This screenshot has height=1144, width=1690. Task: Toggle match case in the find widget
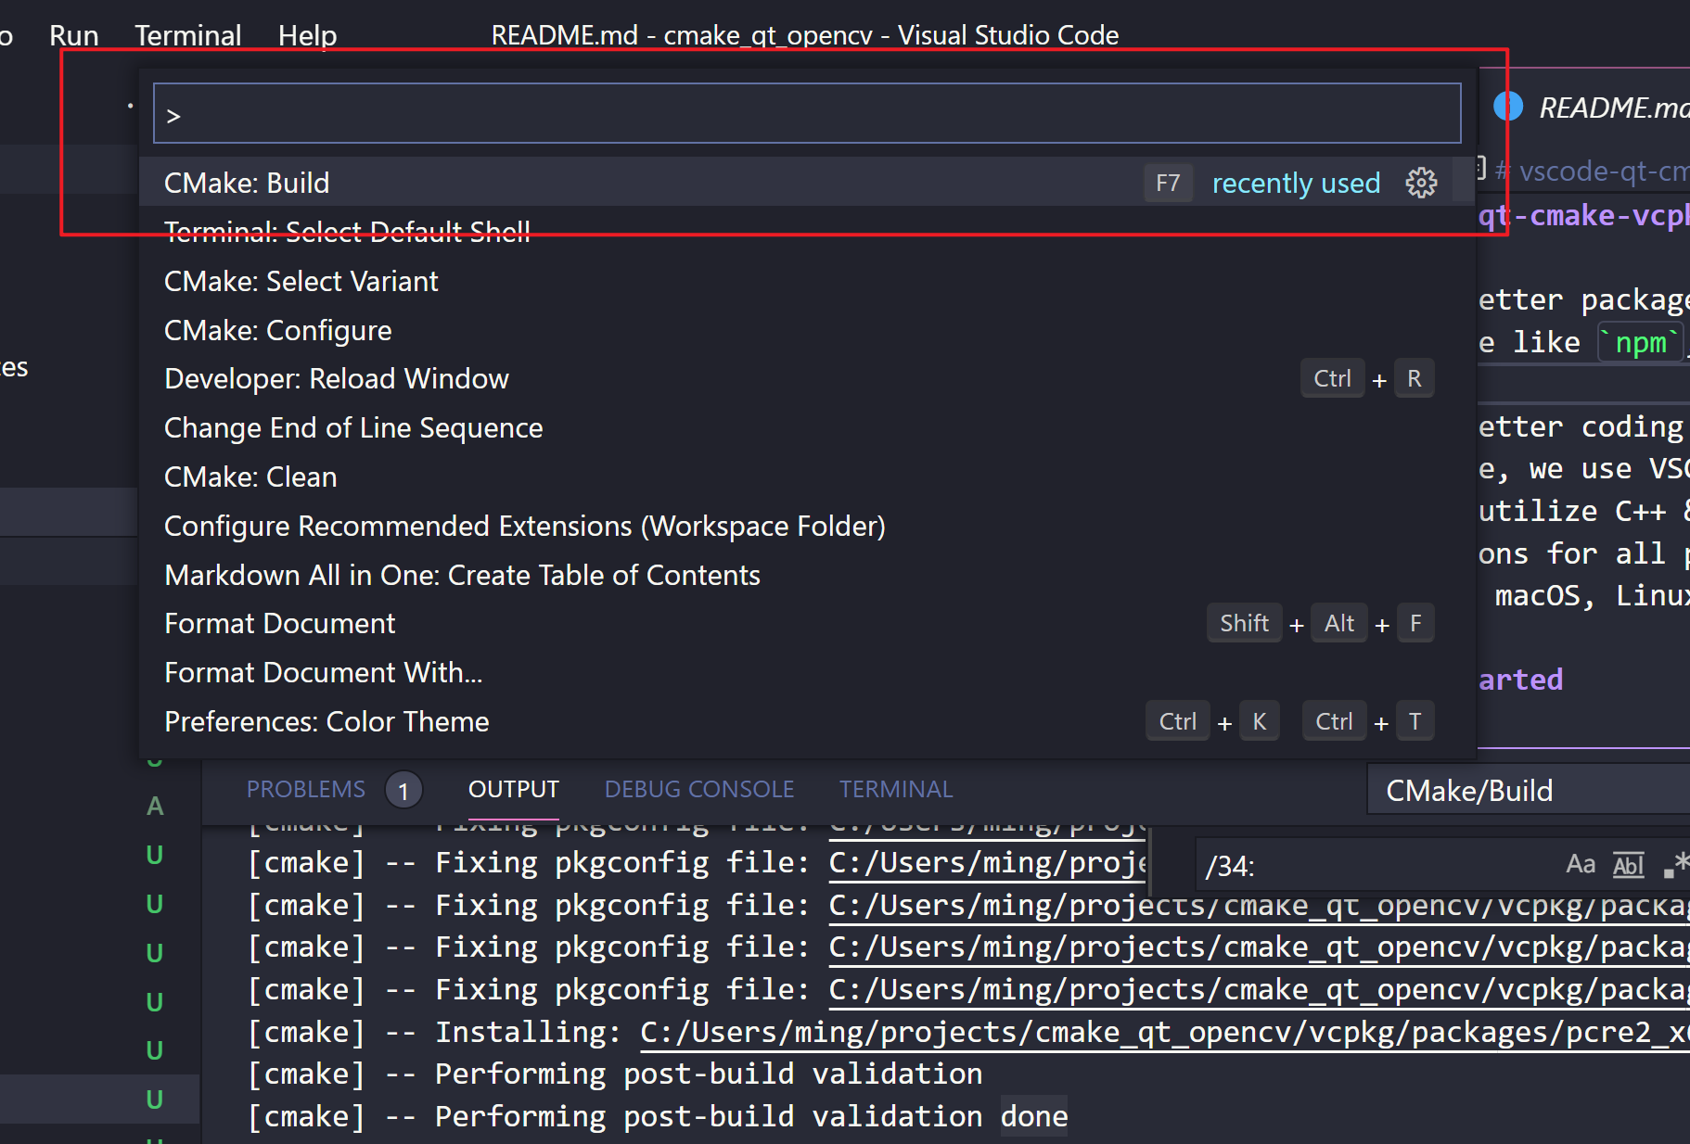(x=1581, y=863)
